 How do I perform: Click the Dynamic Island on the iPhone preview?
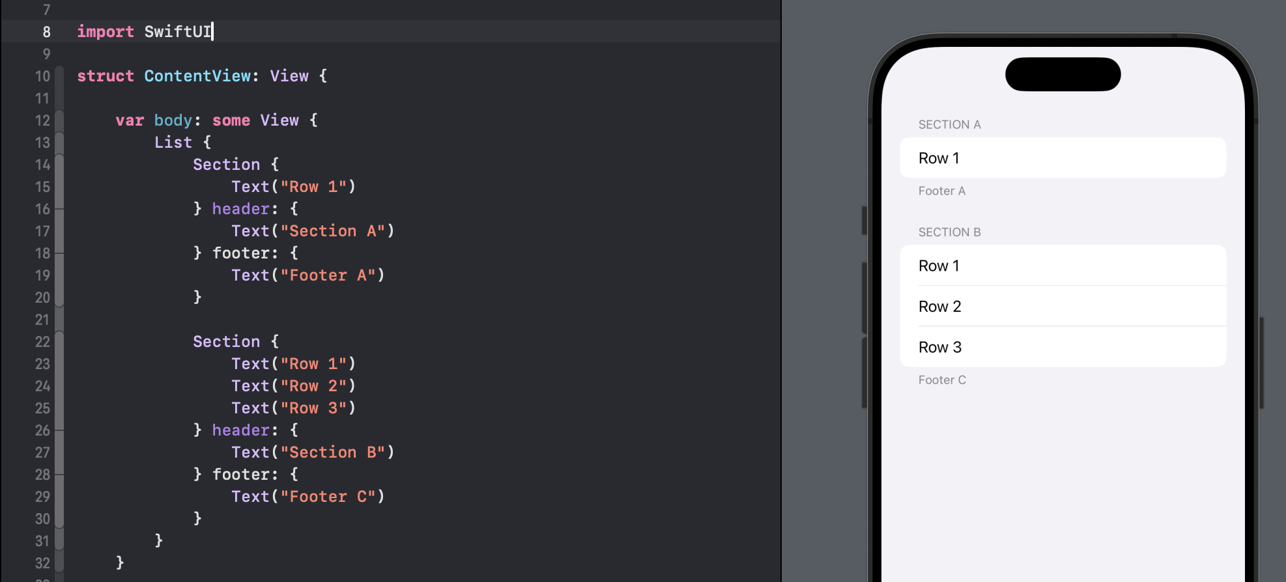pyautogui.click(x=1063, y=74)
